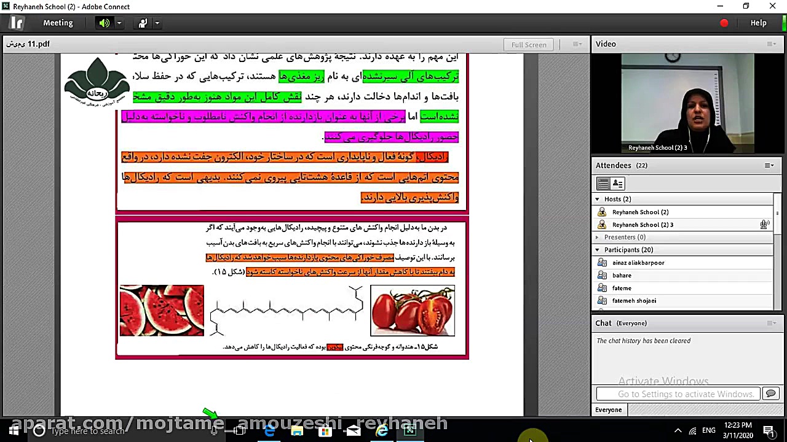The height and width of the screenshot is (442, 787).
Task: Open the Windows notification center
Action: [x=769, y=430]
